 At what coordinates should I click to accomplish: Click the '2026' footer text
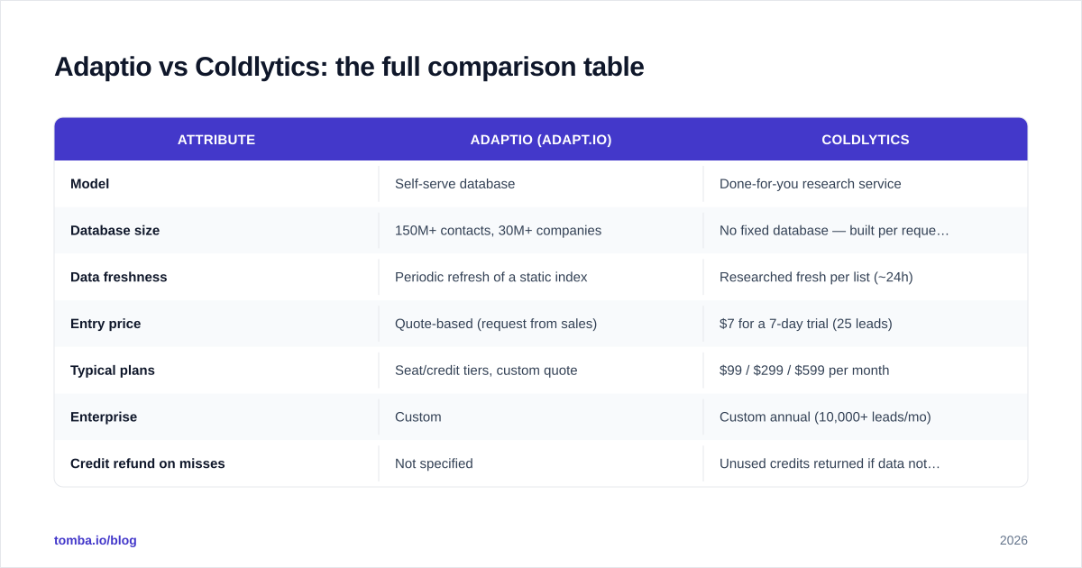[x=1013, y=540]
